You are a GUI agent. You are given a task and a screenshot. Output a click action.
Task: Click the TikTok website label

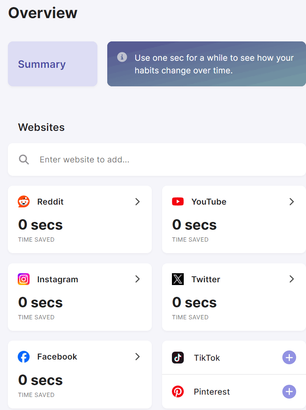[207, 358]
